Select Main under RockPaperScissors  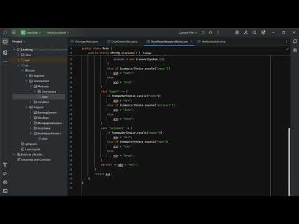pos(43,139)
